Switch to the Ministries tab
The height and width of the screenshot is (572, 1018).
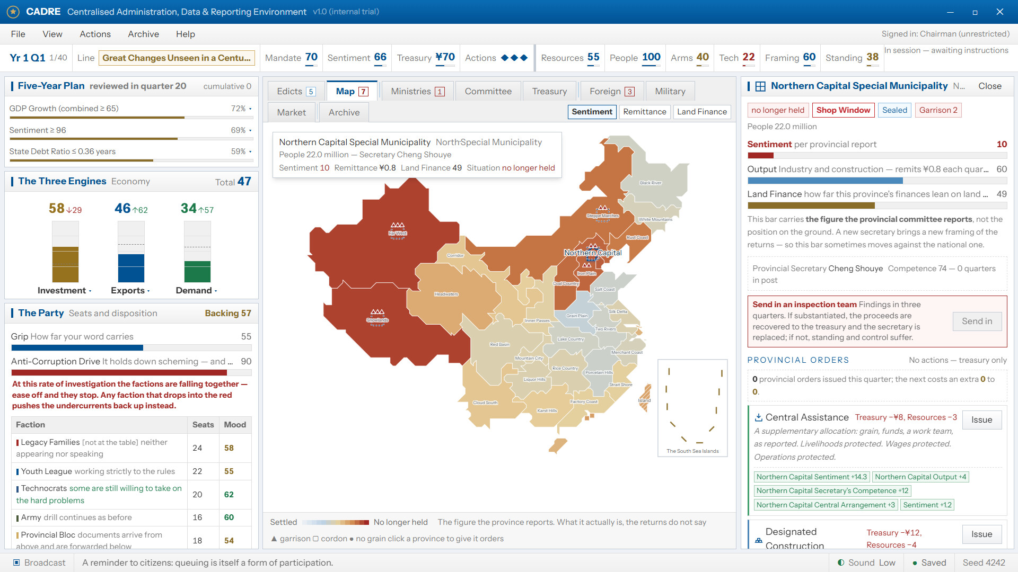pos(417,91)
